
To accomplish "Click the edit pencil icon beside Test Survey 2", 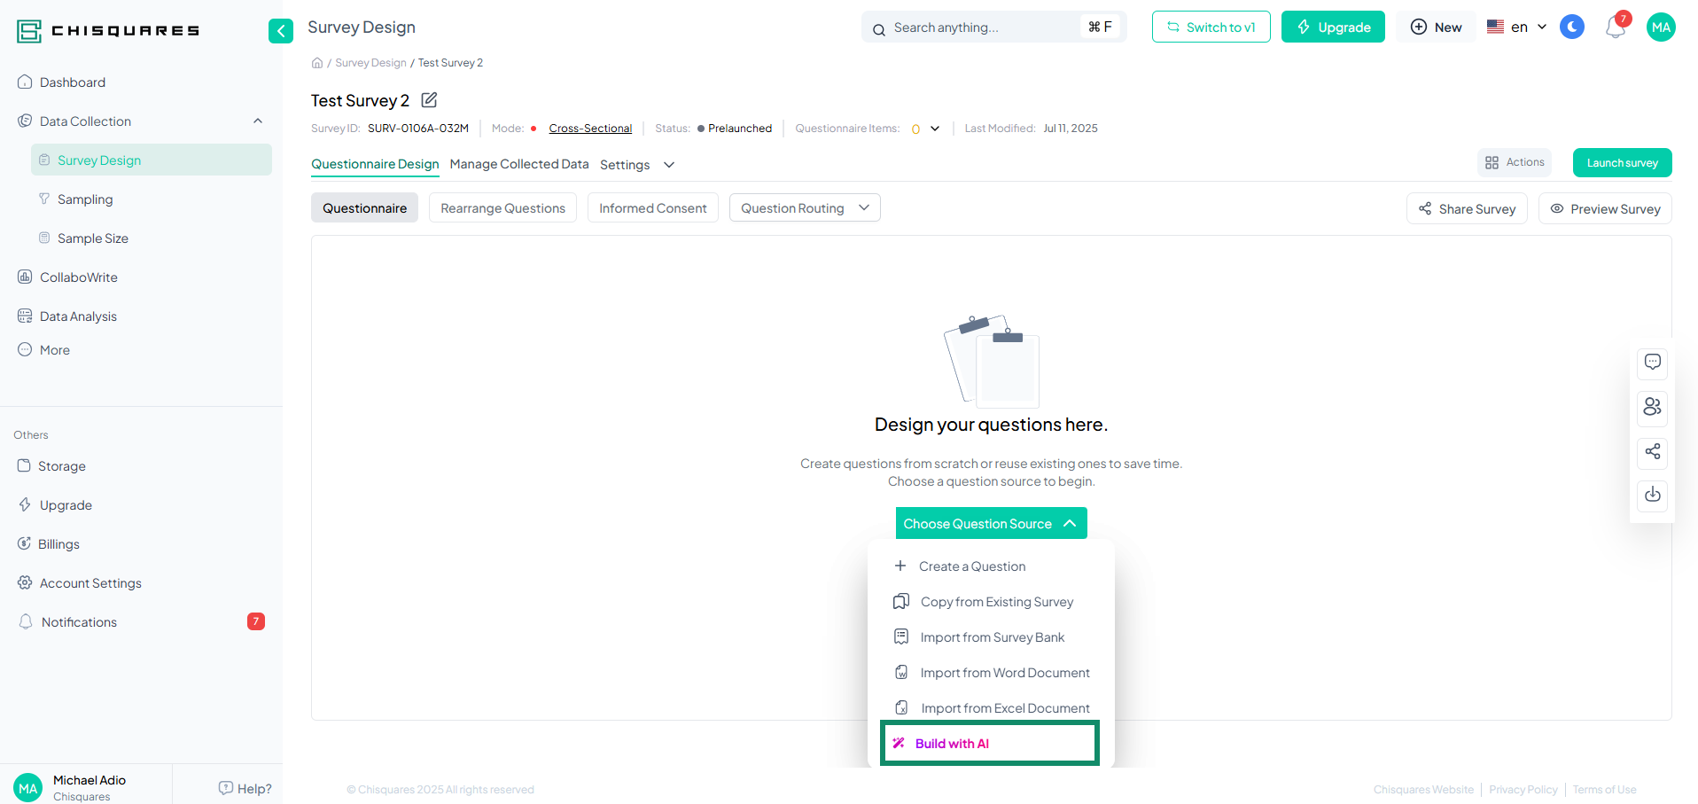I will pos(429,100).
